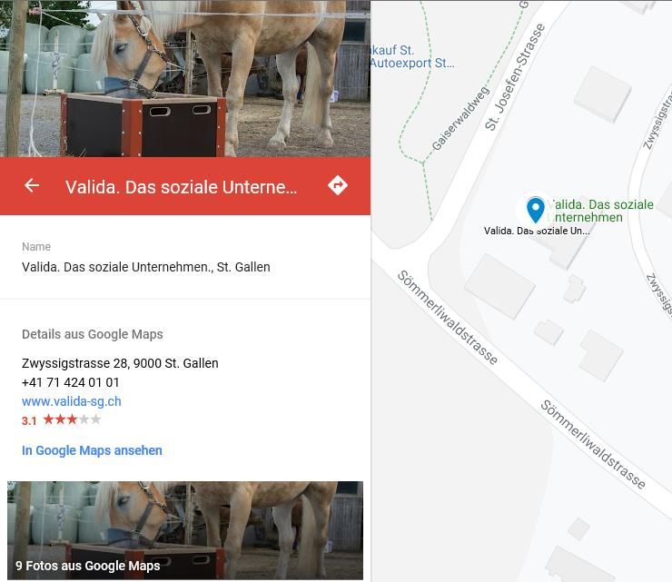Click the upper Sömmerliwaldstrasse road label
The width and height of the screenshot is (672, 582).
click(x=448, y=318)
